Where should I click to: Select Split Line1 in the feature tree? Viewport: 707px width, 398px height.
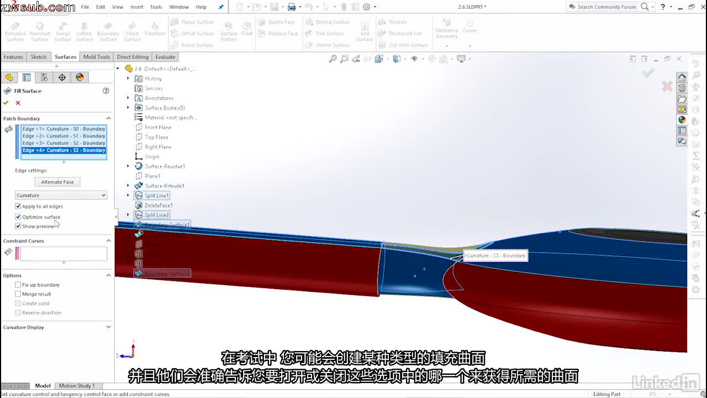(156, 195)
